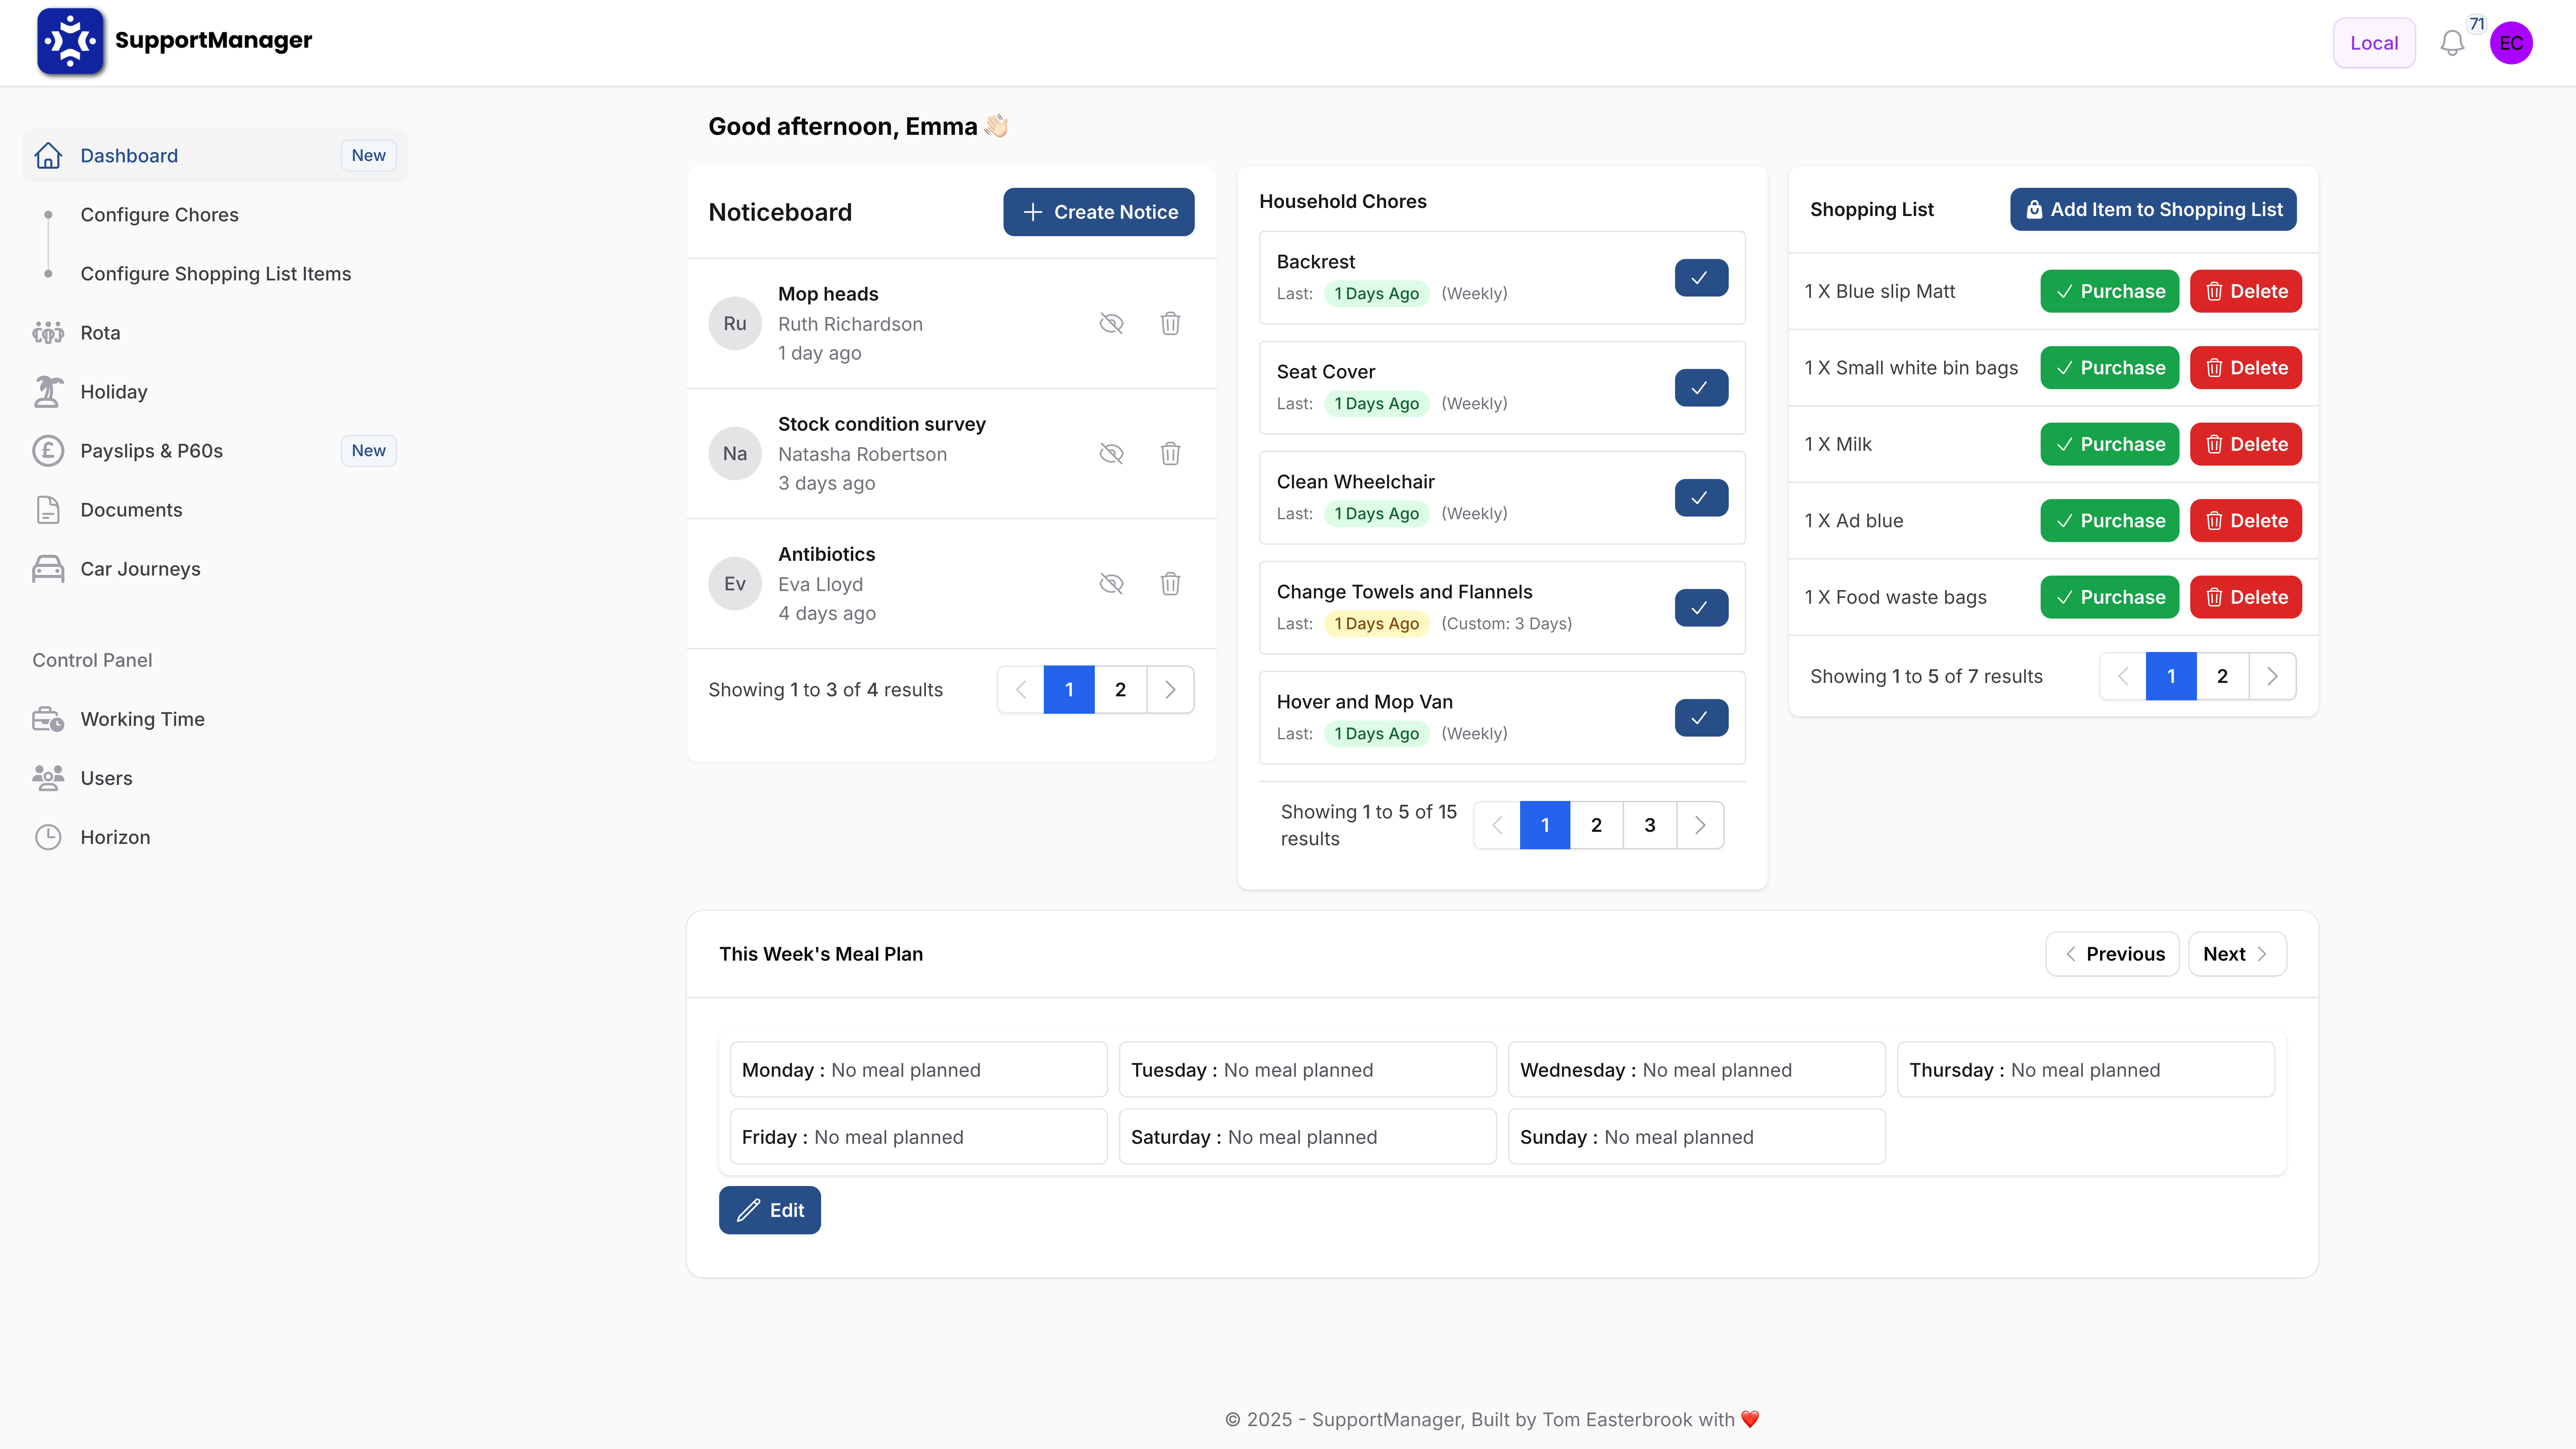Click the Local environment badge
This screenshot has height=1449, width=2576.
coord(2374,43)
